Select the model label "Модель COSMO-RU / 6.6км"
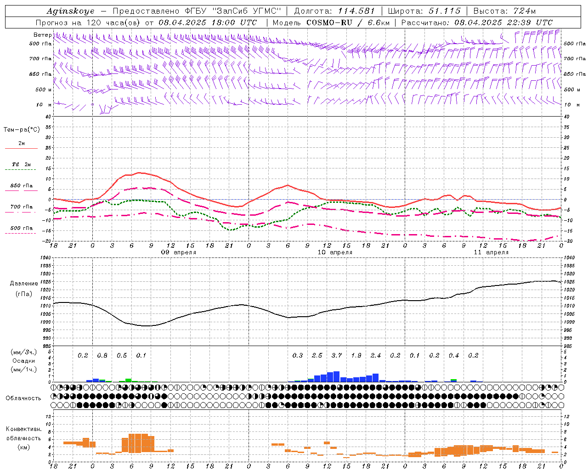The height and width of the screenshot is (470, 588). tap(331, 22)
